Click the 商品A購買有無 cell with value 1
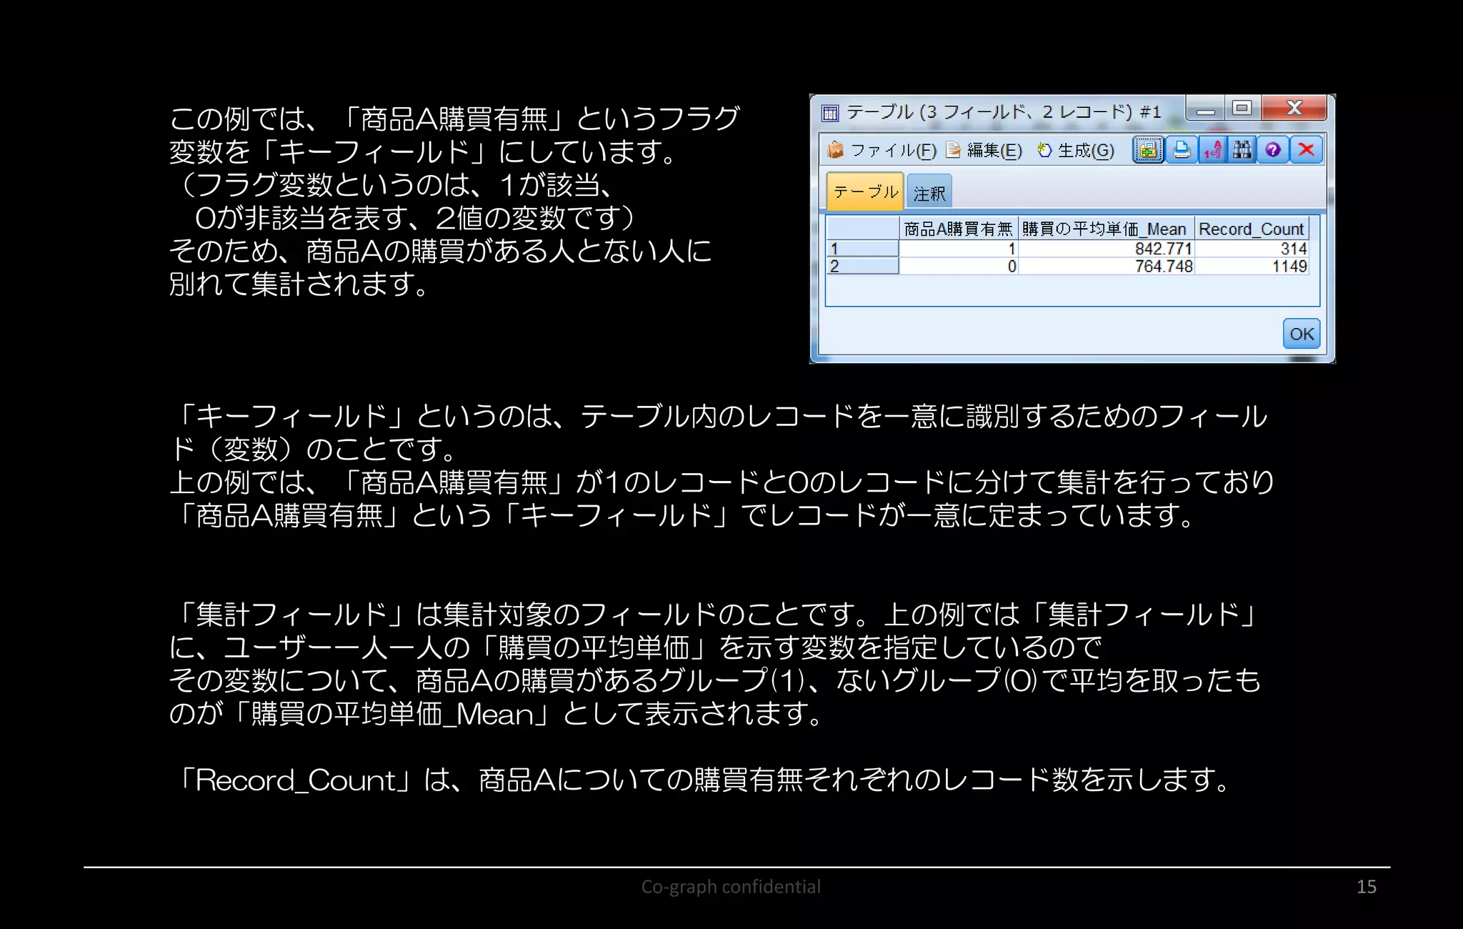 (958, 248)
